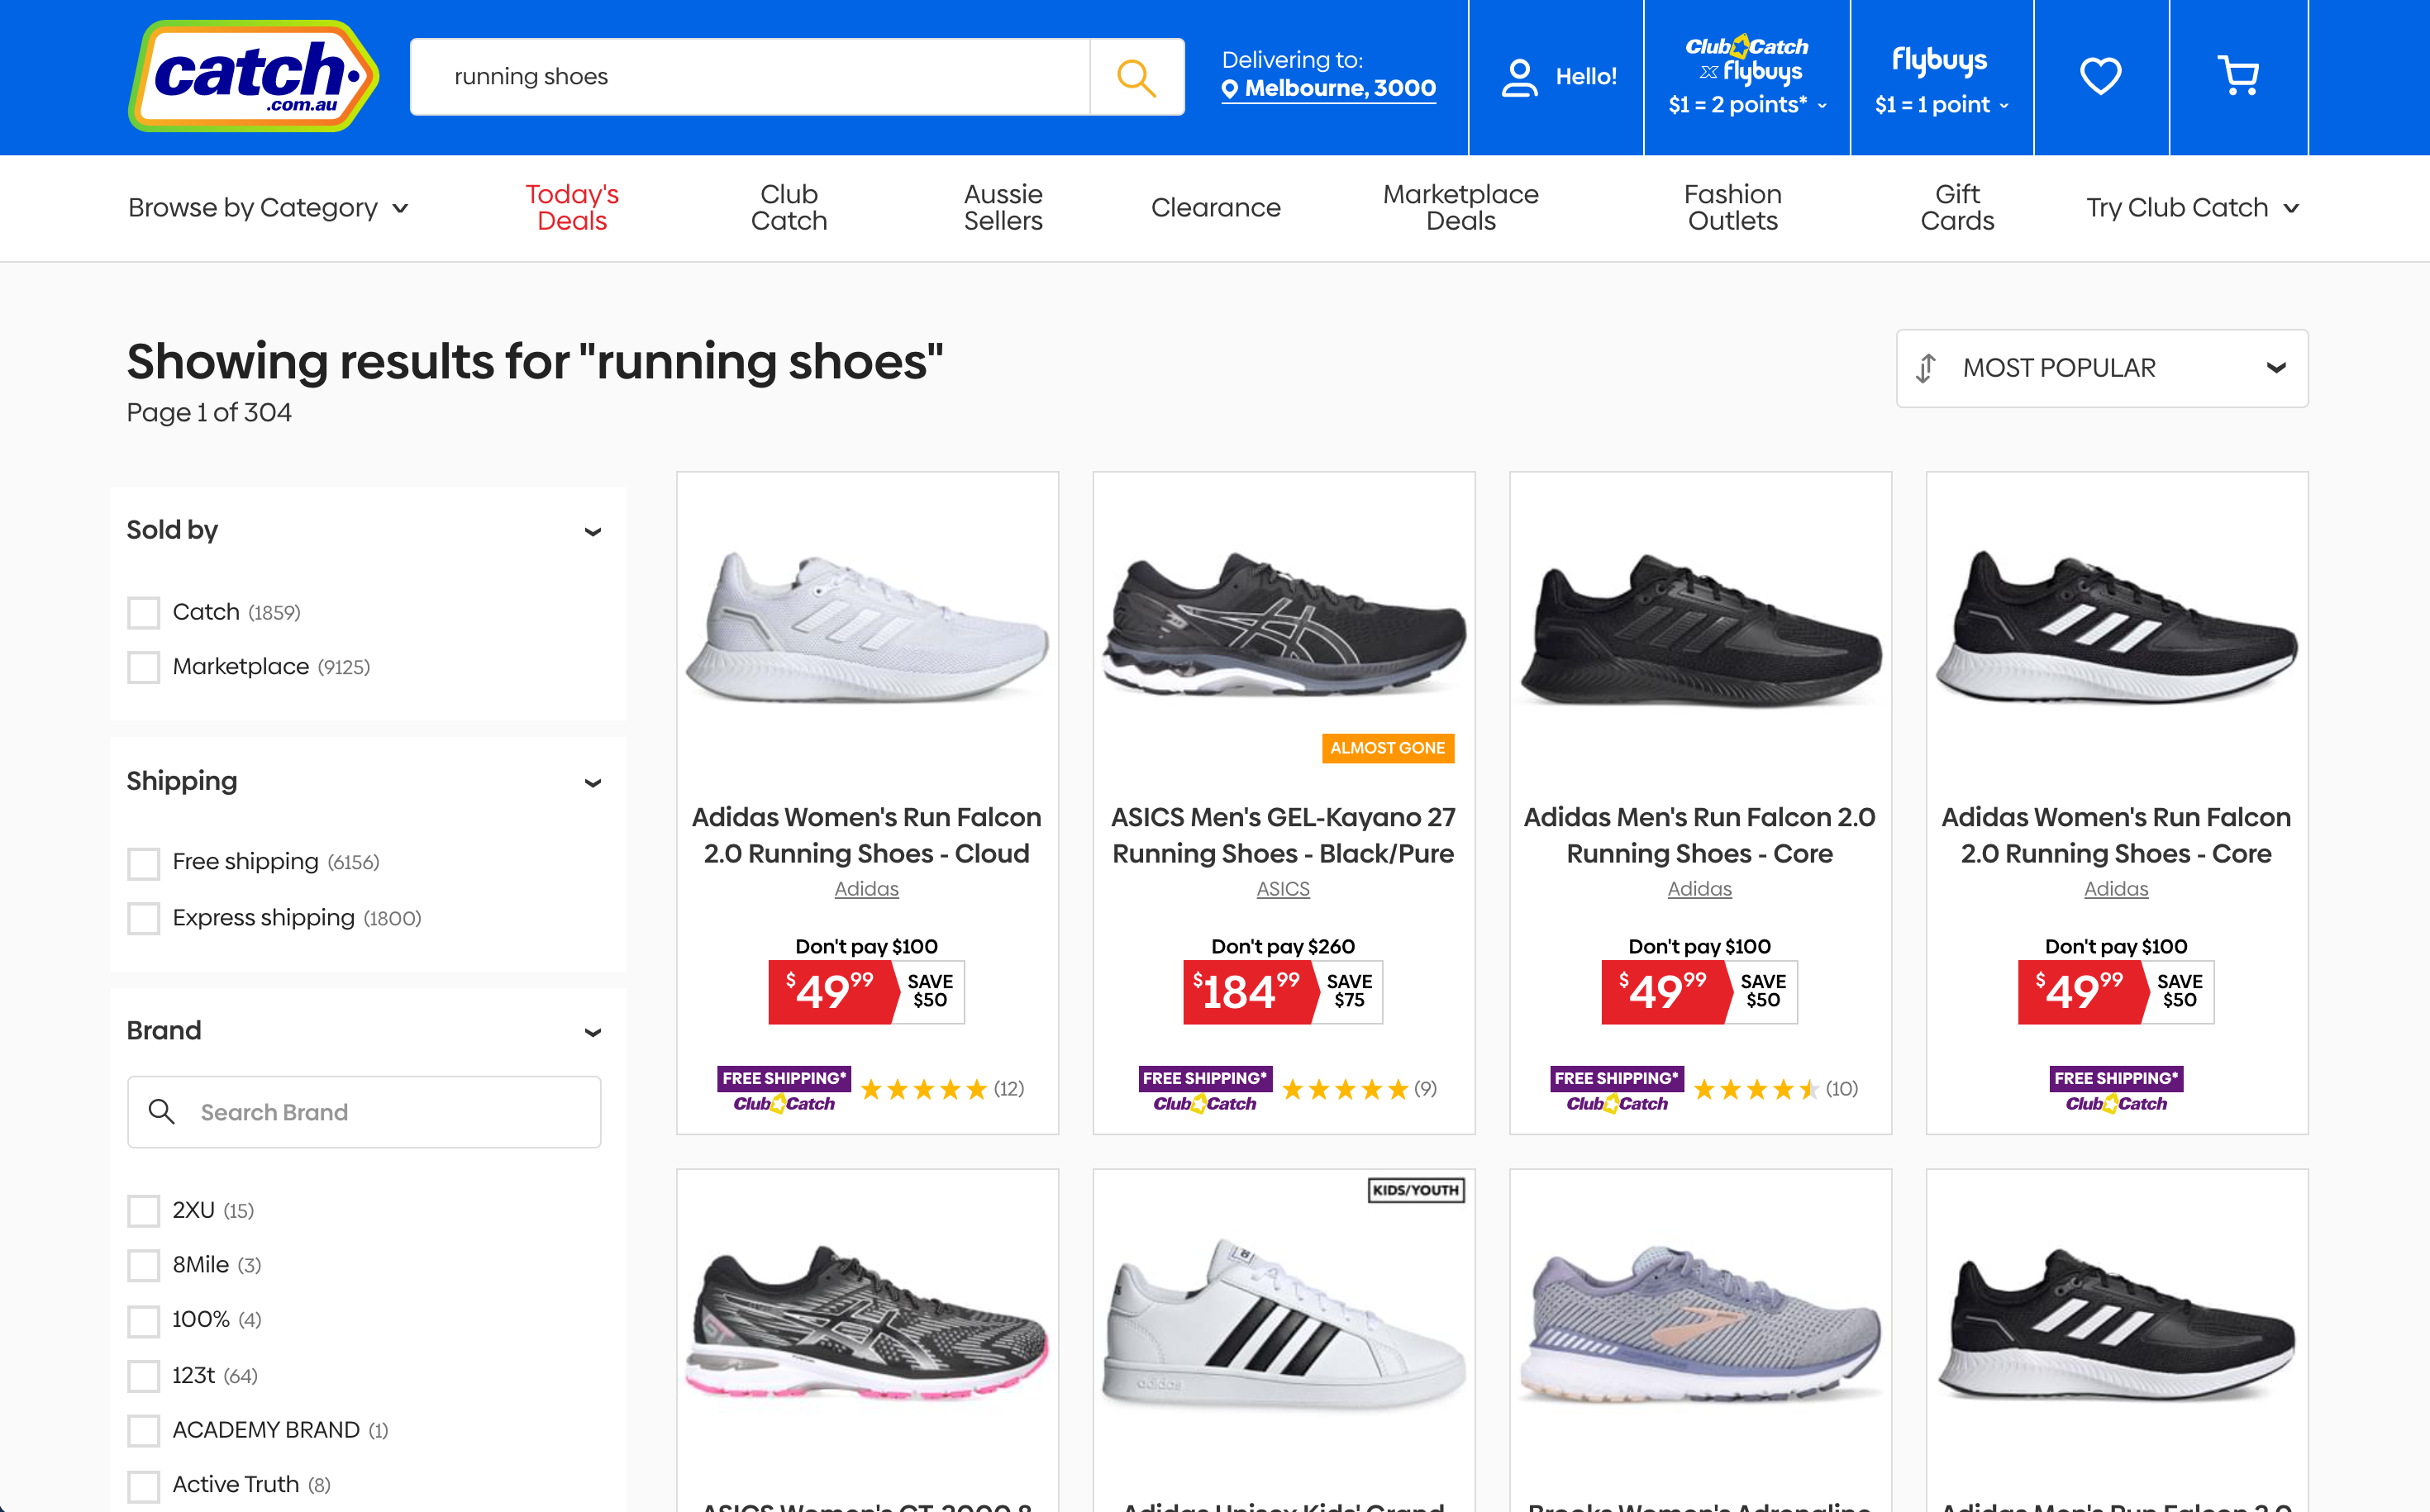Go to Marketplace Deals
The image size is (2430, 1512).
pyautogui.click(x=1460, y=208)
